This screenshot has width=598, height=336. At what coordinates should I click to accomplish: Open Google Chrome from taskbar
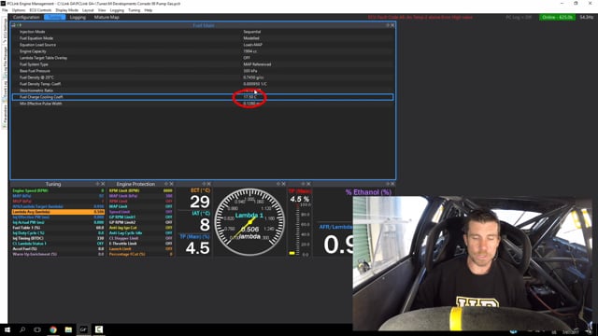click(x=53, y=329)
